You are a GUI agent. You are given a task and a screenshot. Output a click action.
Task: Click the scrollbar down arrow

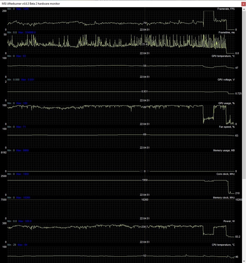point(244,261)
